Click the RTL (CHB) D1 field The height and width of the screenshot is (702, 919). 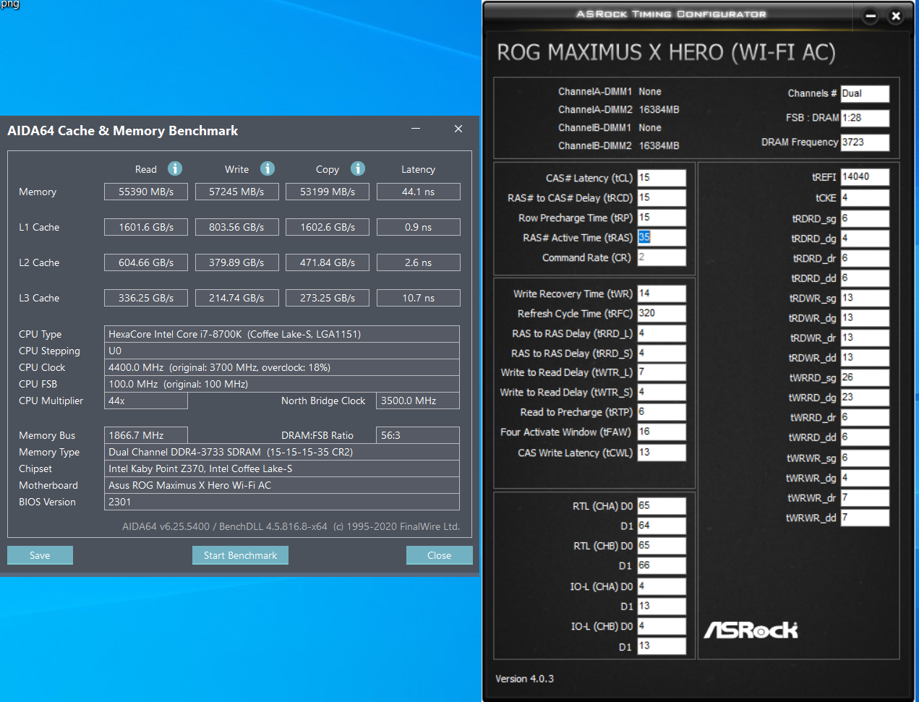click(662, 565)
